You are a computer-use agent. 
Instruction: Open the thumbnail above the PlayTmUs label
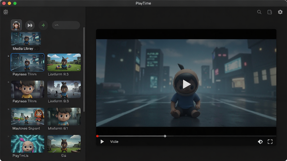click(27, 144)
